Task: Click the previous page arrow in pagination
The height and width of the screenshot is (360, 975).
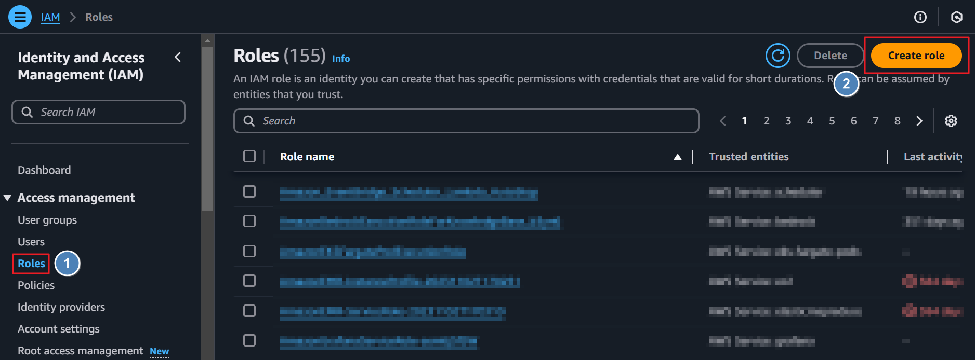Action: 722,121
